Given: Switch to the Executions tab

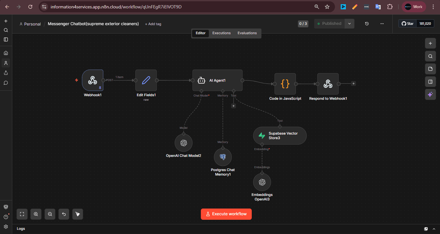Looking at the screenshot, I should (x=221, y=33).
